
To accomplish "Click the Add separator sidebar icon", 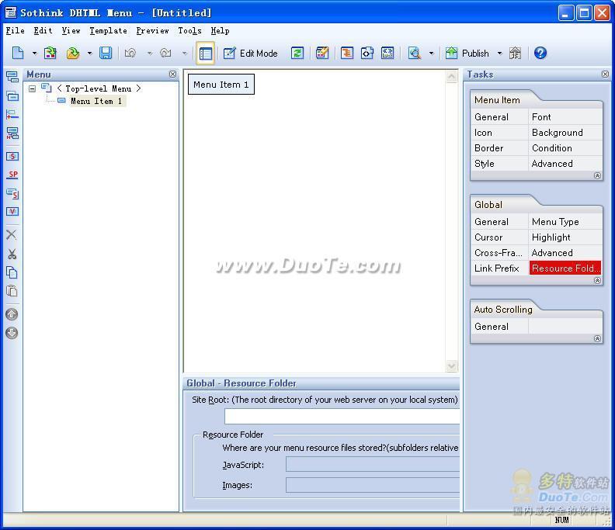I will coord(12,115).
